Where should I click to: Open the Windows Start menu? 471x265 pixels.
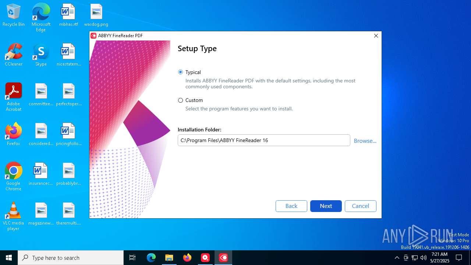coord(9,258)
